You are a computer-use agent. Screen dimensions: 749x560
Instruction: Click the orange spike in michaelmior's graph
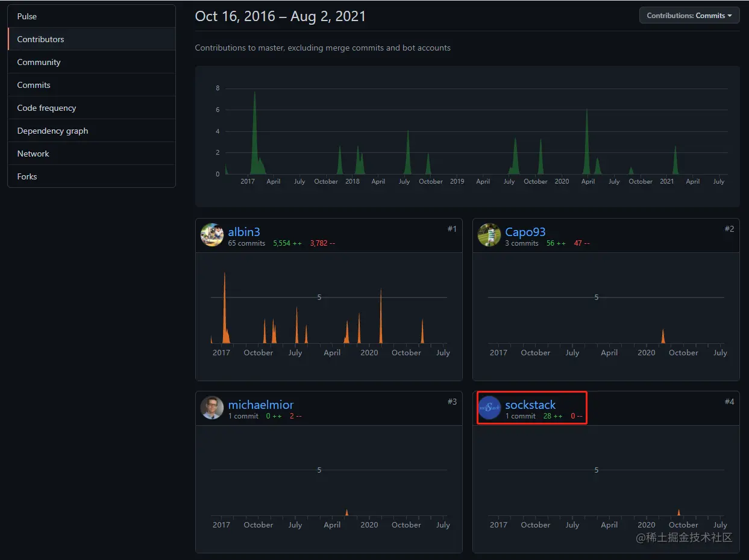[346, 512]
